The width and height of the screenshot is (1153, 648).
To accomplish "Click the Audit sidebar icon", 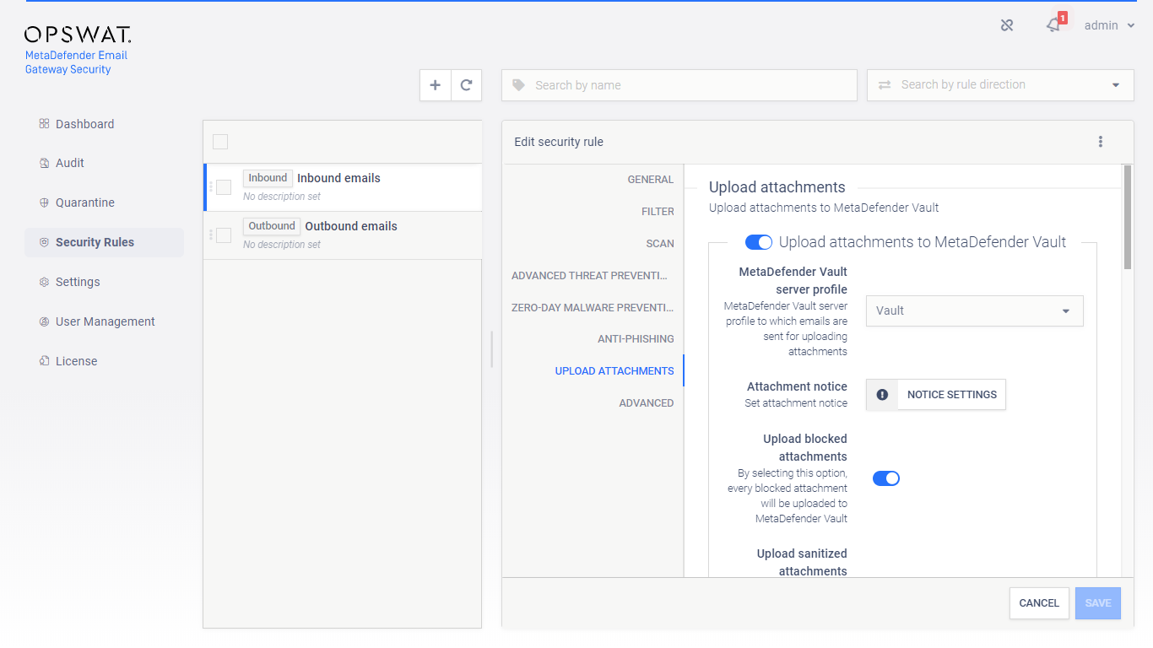I will coord(44,163).
